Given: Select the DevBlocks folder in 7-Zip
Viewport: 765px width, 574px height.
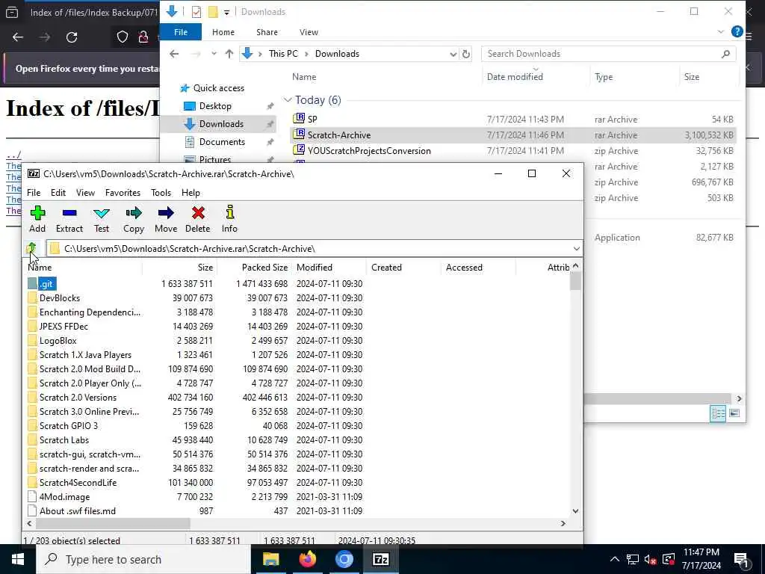Looking at the screenshot, I should (60, 298).
